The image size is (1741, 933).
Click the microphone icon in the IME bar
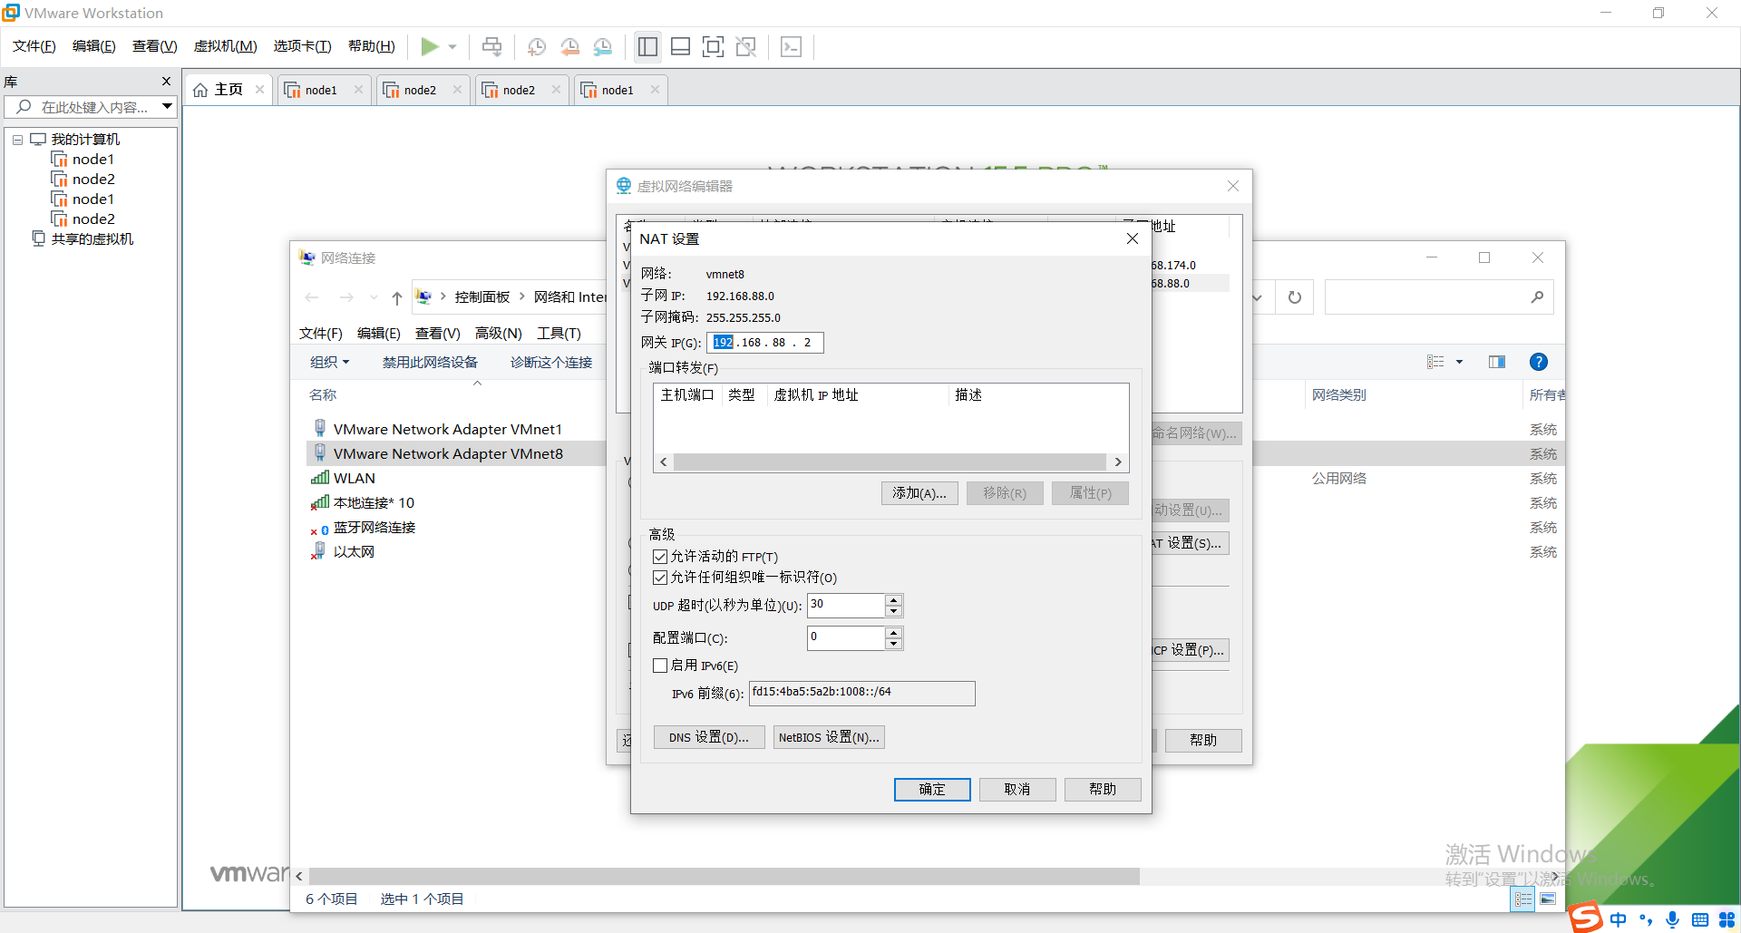coord(1673,919)
